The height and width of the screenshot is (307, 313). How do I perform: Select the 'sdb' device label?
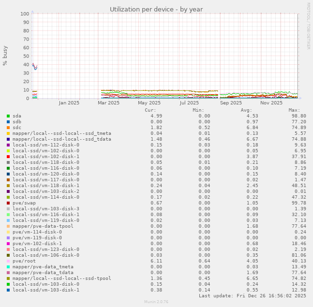tap(17, 122)
